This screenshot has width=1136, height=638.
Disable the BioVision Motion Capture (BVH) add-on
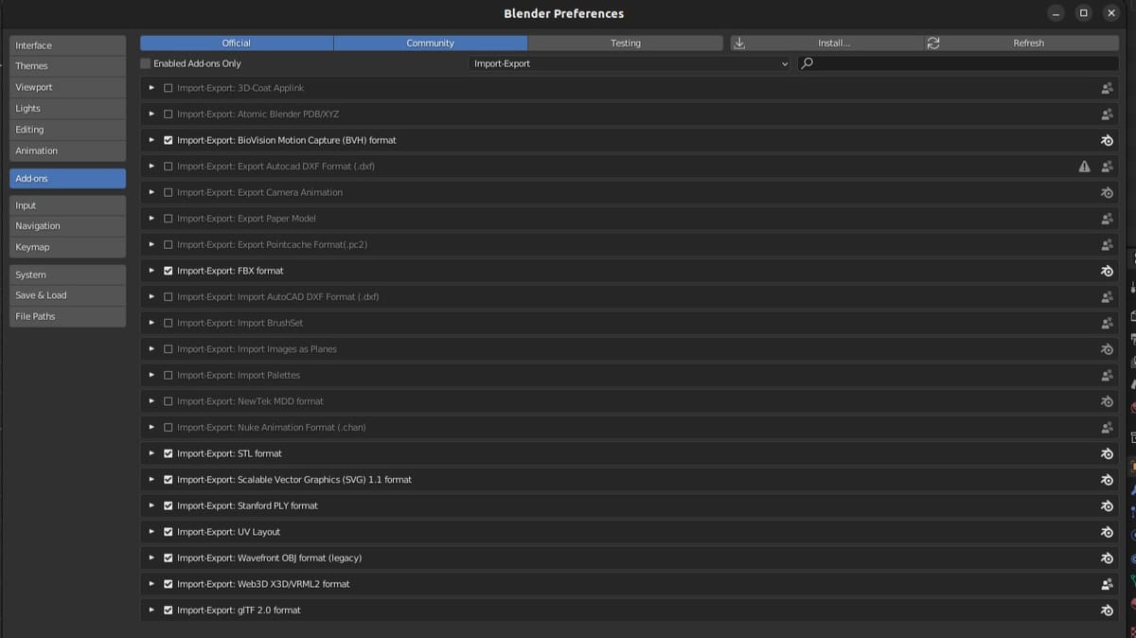pyautogui.click(x=169, y=140)
